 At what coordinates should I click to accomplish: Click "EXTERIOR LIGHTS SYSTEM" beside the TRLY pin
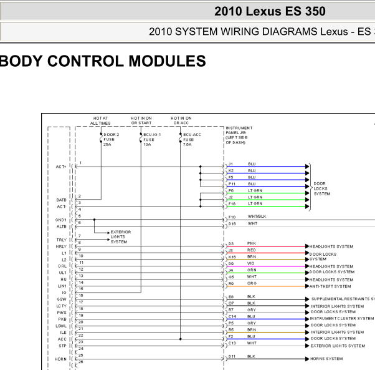[x=121, y=237]
